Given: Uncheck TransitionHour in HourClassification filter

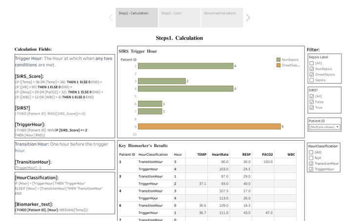Looking at the screenshot, I should tap(310, 163).
